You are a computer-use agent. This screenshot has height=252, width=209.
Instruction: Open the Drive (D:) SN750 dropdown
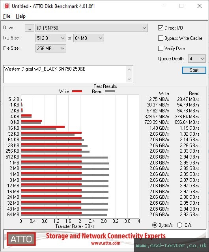pos(91,28)
